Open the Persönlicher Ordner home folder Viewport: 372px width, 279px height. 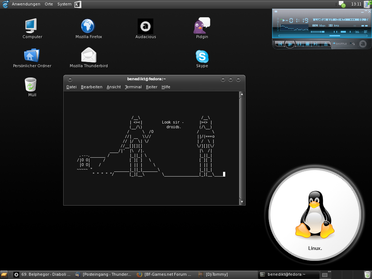click(x=32, y=58)
